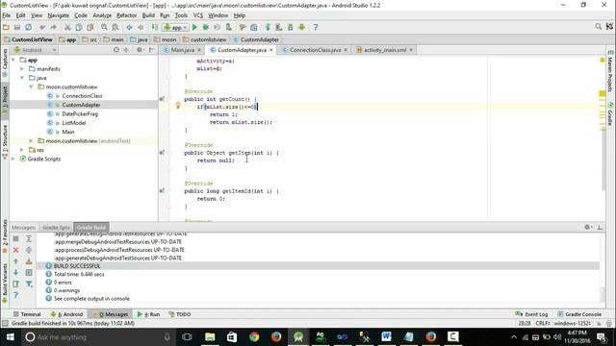Collapse the app folder in project tree

pyautogui.click(x=13, y=60)
